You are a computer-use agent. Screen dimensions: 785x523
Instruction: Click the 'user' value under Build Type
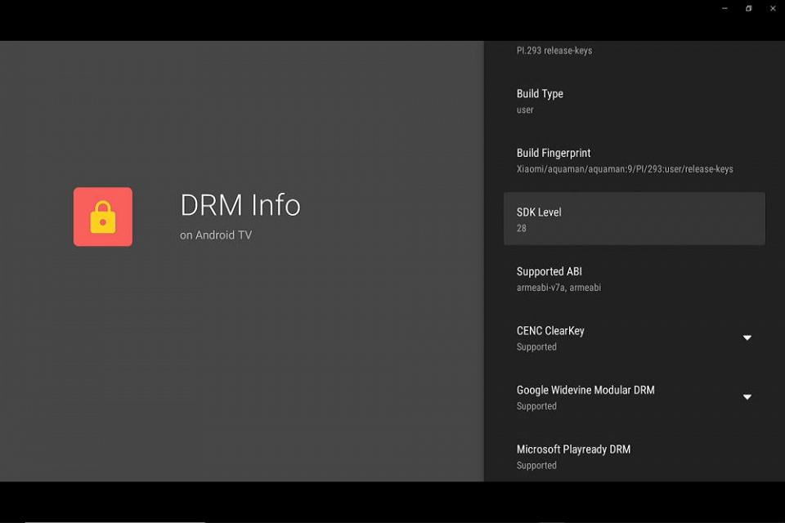pyautogui.click(x=525, y=110)
